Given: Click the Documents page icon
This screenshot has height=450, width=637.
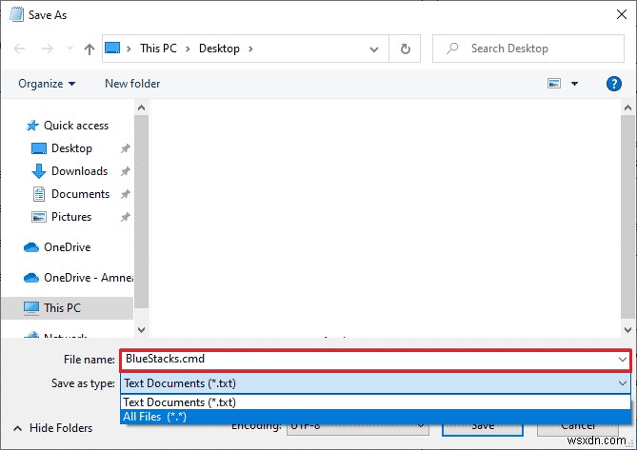Looking at the screenshot, I should [39, 194].
